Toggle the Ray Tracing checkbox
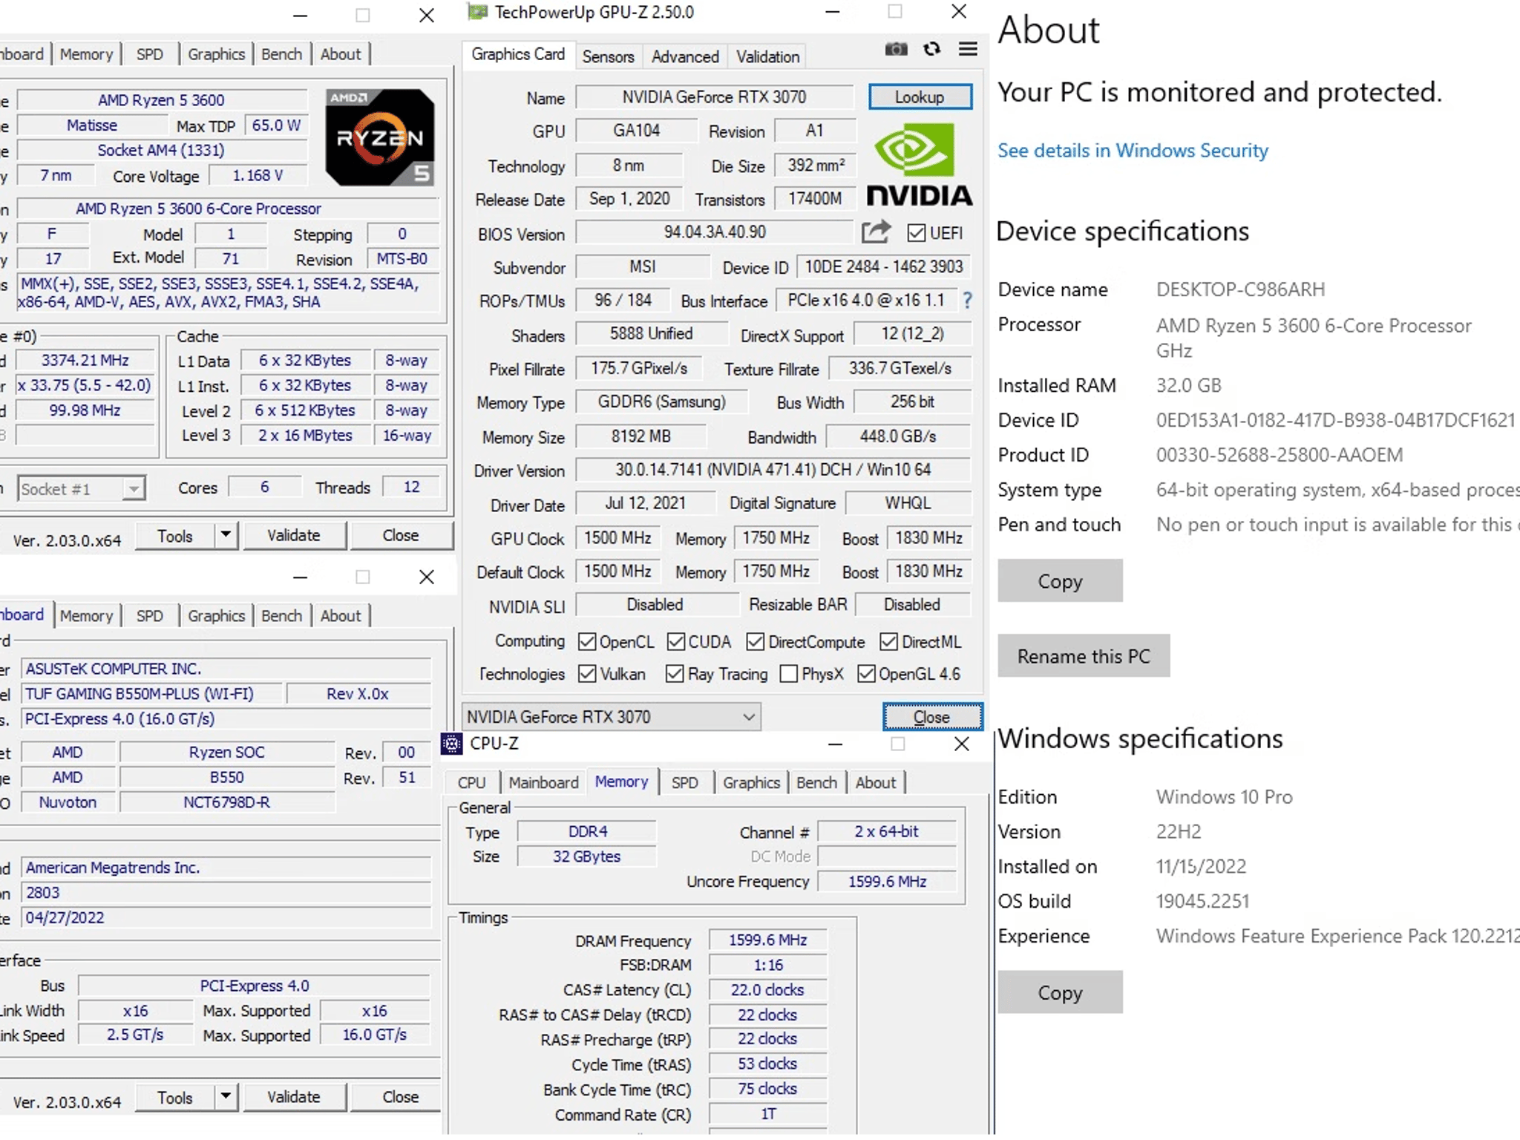The width and height of the screenshot is (1520, 1140). pos(675,674)
